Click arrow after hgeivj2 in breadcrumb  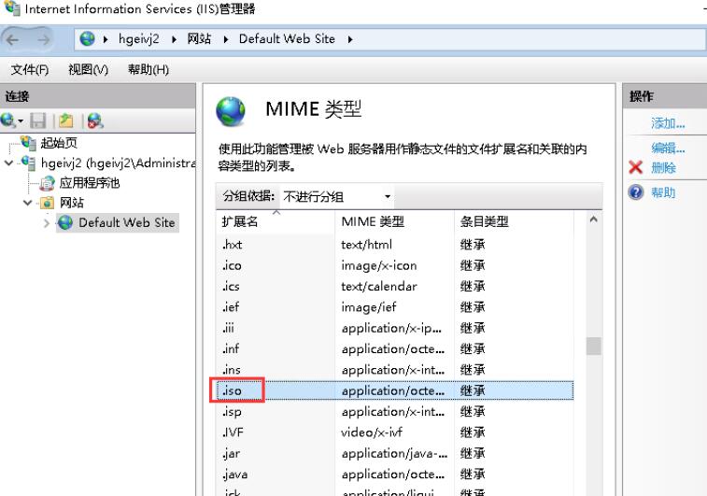pyautogui.click(x=174, y=39)
